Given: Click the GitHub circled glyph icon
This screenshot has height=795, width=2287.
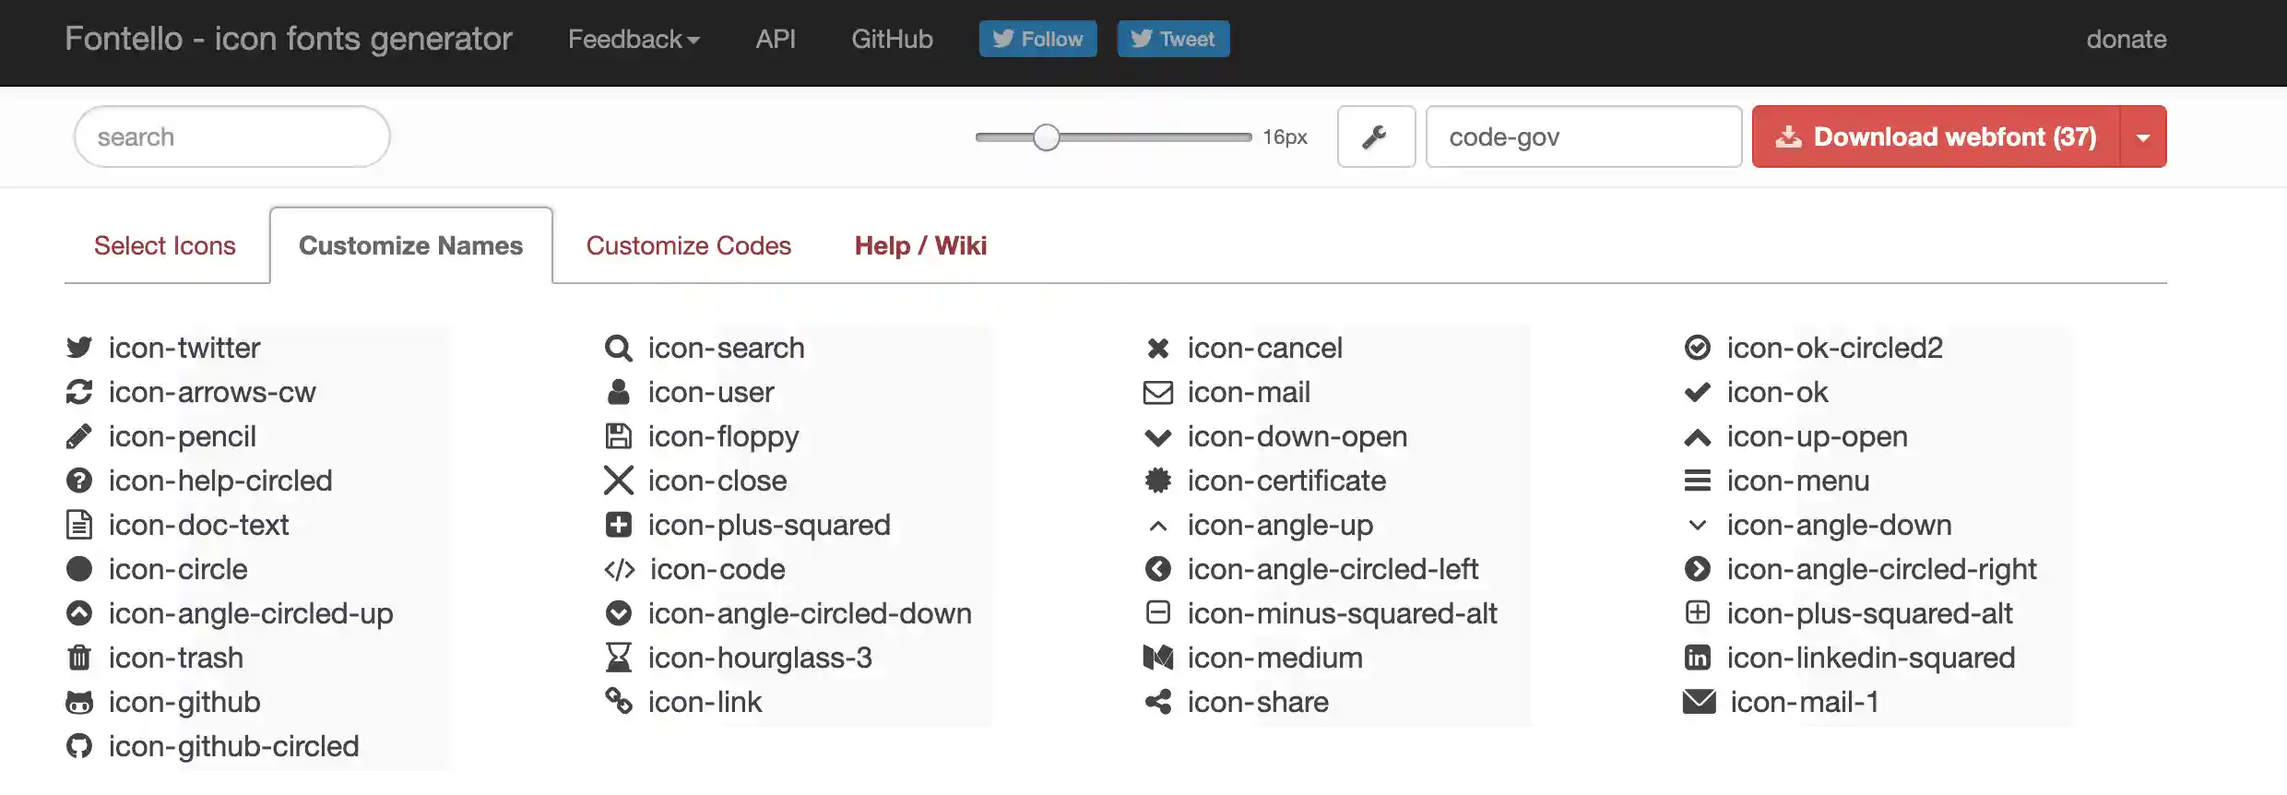Looking at the screenshot, I should point(79,746).
